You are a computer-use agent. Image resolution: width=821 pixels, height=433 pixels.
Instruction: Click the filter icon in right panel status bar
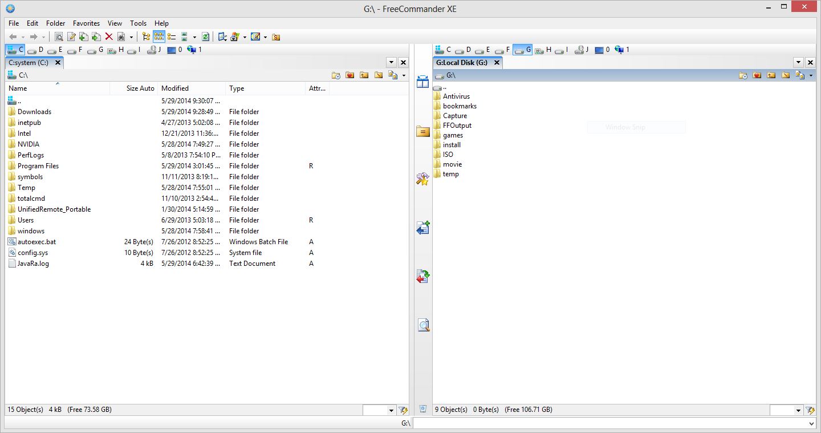tap(810, 410)
